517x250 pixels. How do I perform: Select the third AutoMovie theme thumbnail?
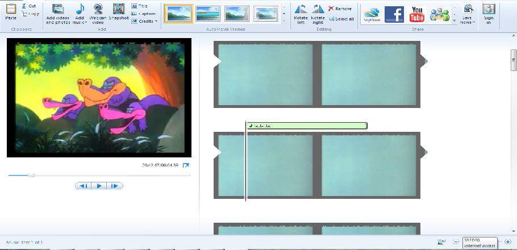pyautogui.click(x=237, y=14)
